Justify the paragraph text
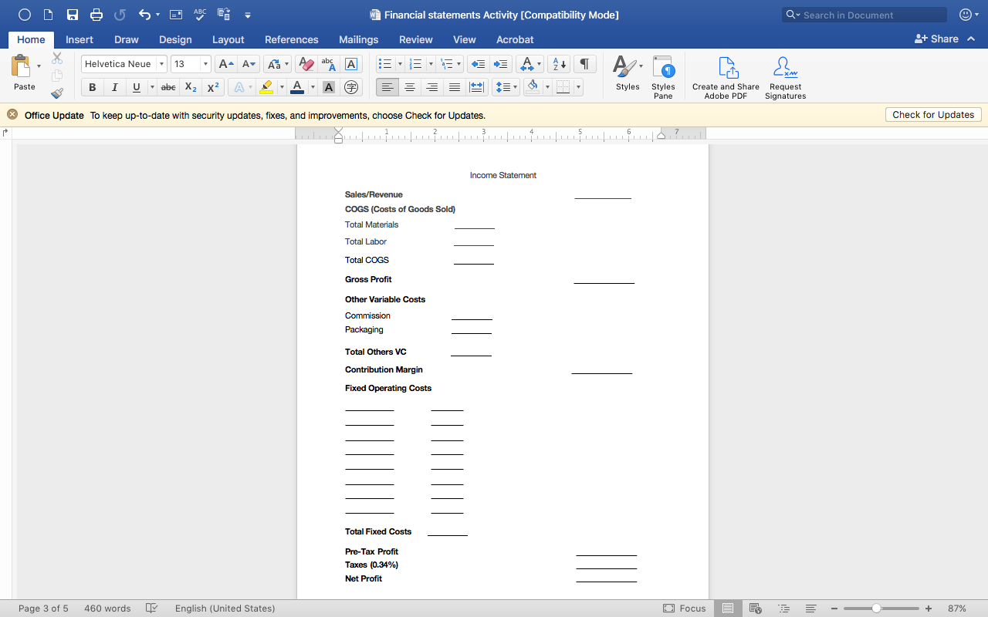988x617 pixels. click(x=455, y=87)
